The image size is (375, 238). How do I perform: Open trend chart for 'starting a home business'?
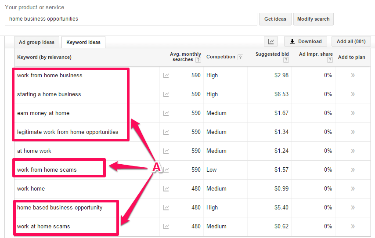[x=166, y=94]
